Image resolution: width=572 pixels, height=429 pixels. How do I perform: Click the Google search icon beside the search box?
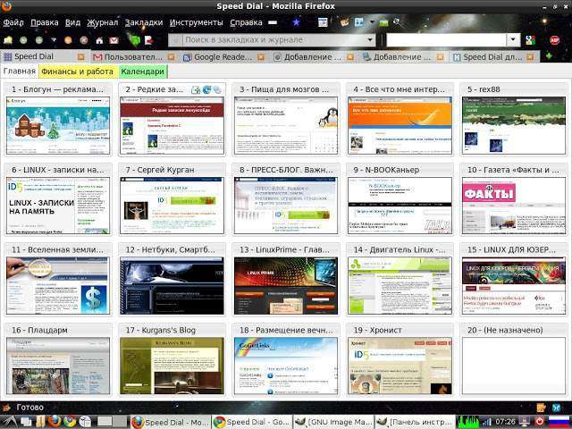tap(530, 39)
